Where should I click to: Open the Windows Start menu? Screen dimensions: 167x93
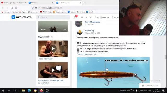3,91
